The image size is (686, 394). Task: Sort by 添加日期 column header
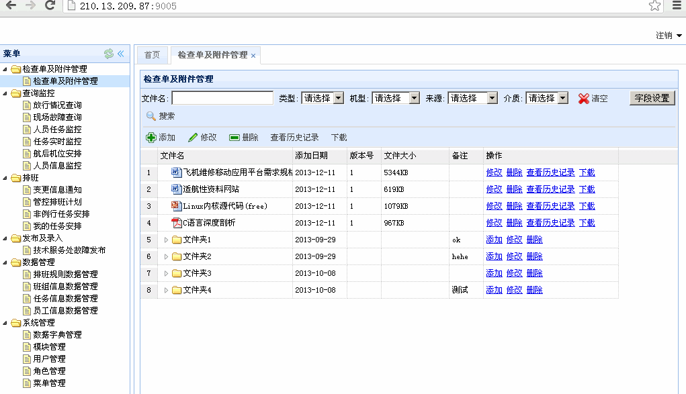tap(320, 156)
